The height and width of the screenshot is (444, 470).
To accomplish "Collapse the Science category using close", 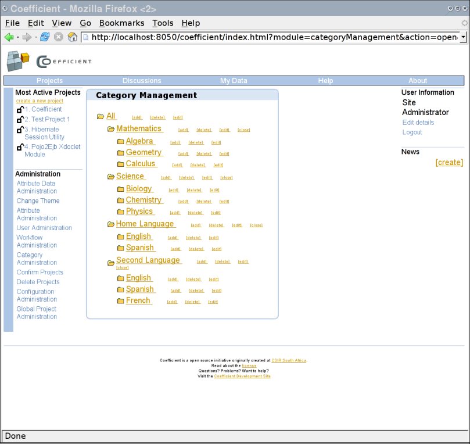I will (226, 178).
